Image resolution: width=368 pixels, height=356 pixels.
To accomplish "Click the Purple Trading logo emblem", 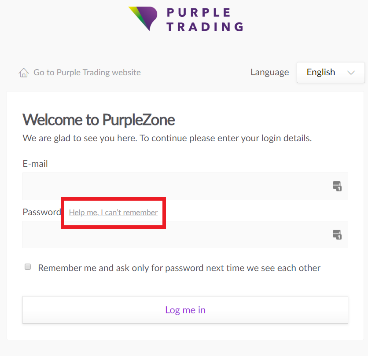I will tap(143, 18).
